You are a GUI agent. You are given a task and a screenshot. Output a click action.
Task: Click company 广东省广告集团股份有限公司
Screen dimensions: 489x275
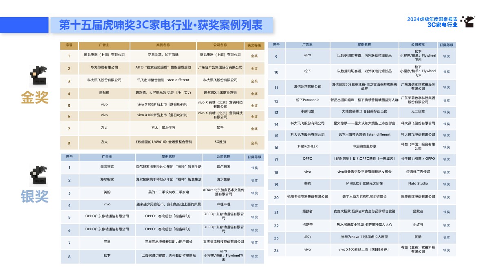(x=220, y=67)
